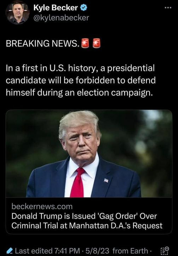Click the tweet line 'himself during an election campaign'
178x256 pixels.
pos(79,92)
